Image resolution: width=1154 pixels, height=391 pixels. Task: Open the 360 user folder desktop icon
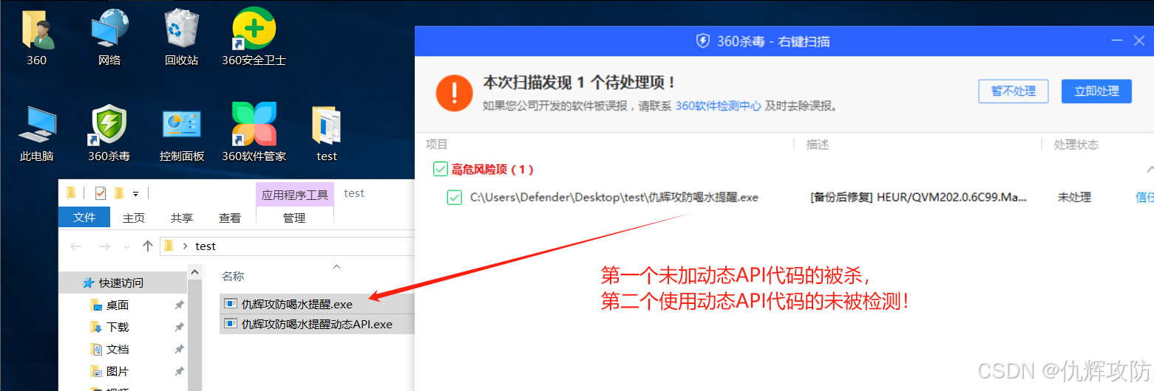(36, 38)
